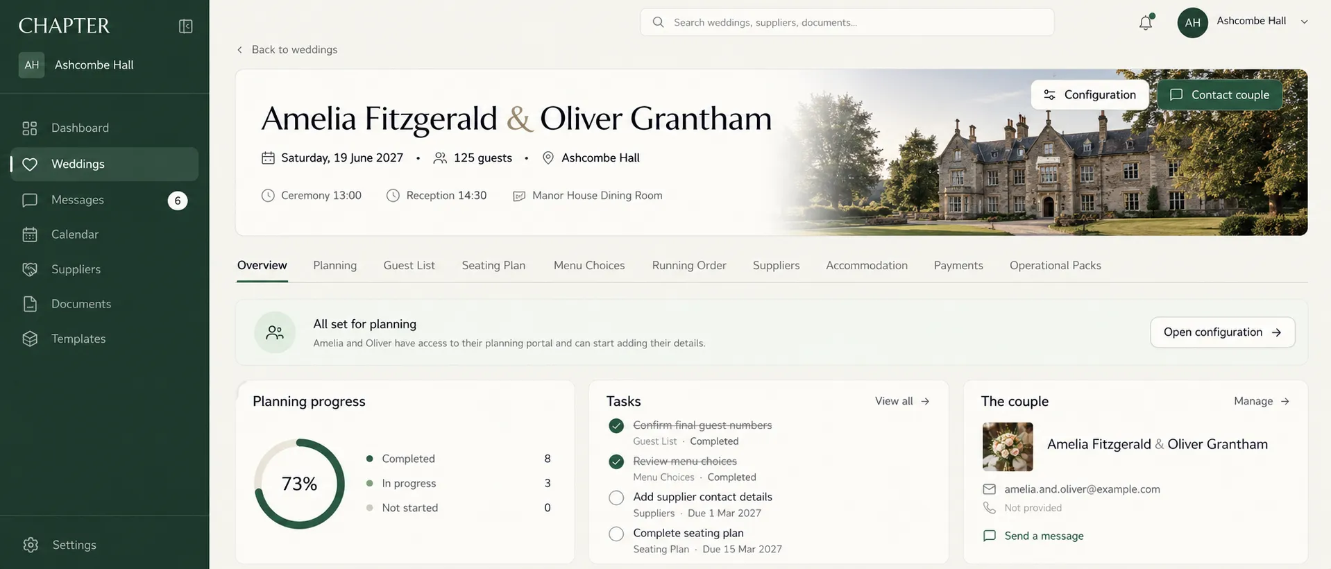Click the 73% planning progress ring

pos(299,484)
